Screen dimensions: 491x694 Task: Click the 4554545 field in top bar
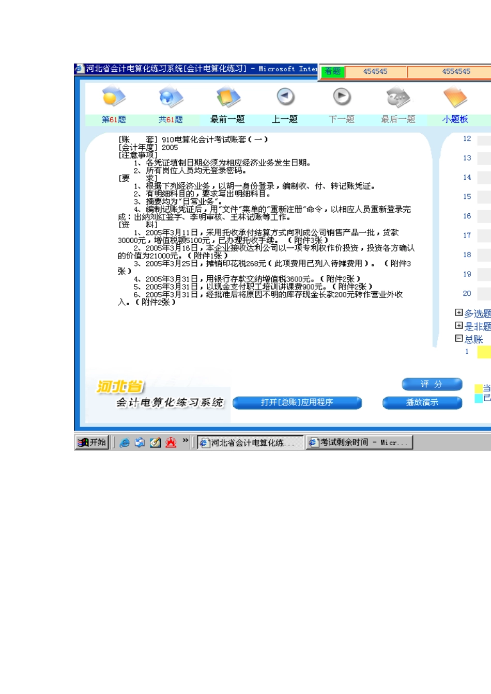450,72
